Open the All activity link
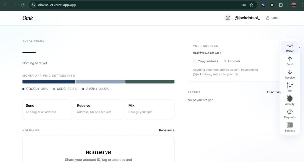 274,92
